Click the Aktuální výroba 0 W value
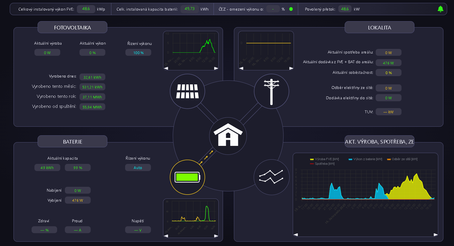Screen dimensions: 454x246 [x=47, y=53]
